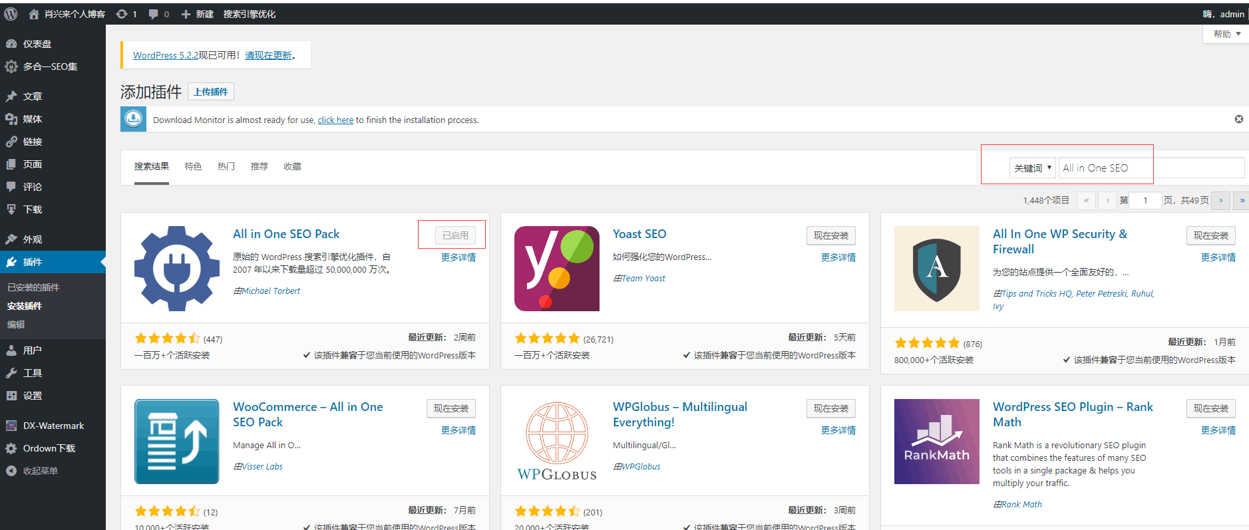The height and width of the screenshot is (530, 1249).
Task: Open the 关键词 search type dropdown
Action: pyautogui.click(x=1032, y=168)
